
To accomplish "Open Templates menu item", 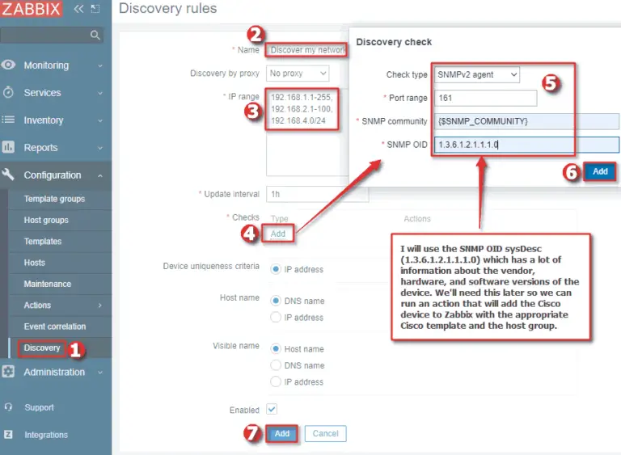I will coord(42,242).
